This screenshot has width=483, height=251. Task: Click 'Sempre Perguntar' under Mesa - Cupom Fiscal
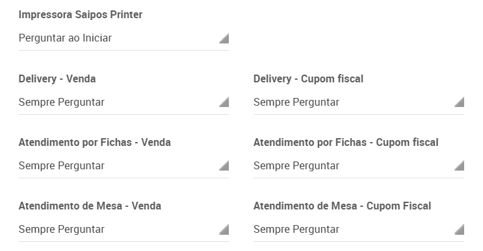296,230
